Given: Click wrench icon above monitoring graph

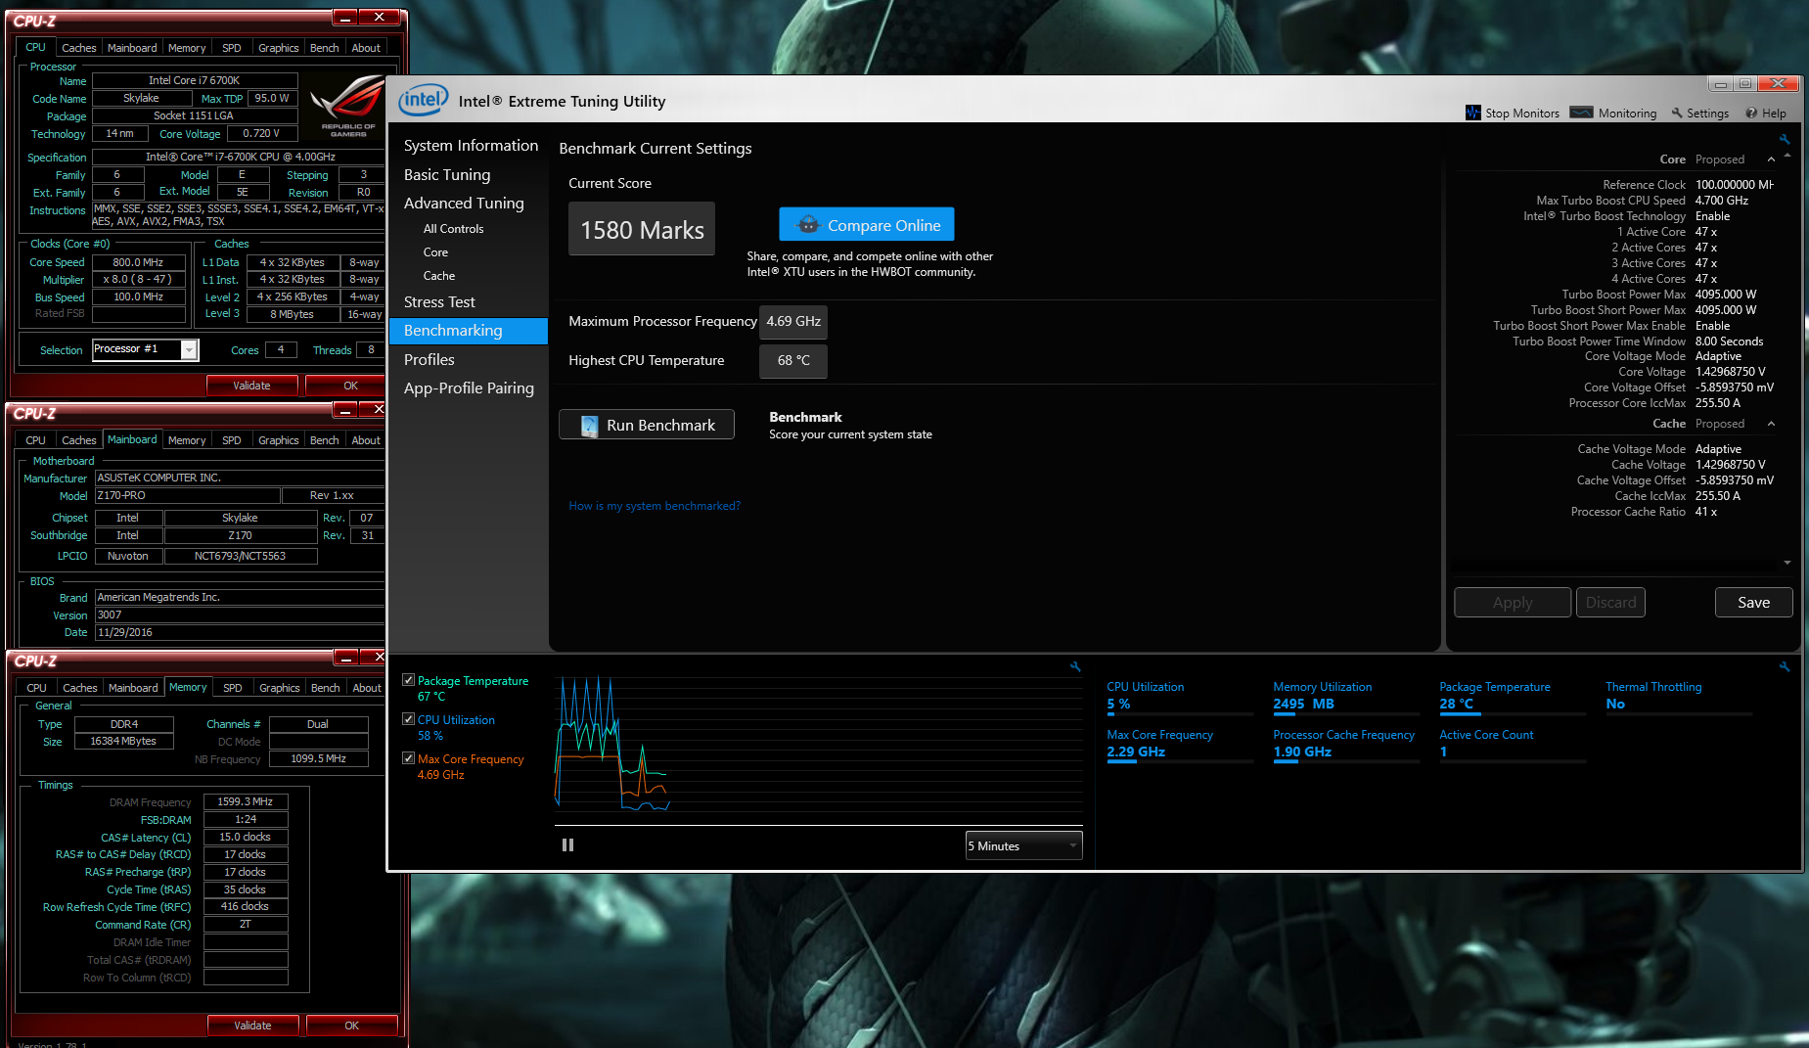Looking at the screenshot, I should (1075, 666).
